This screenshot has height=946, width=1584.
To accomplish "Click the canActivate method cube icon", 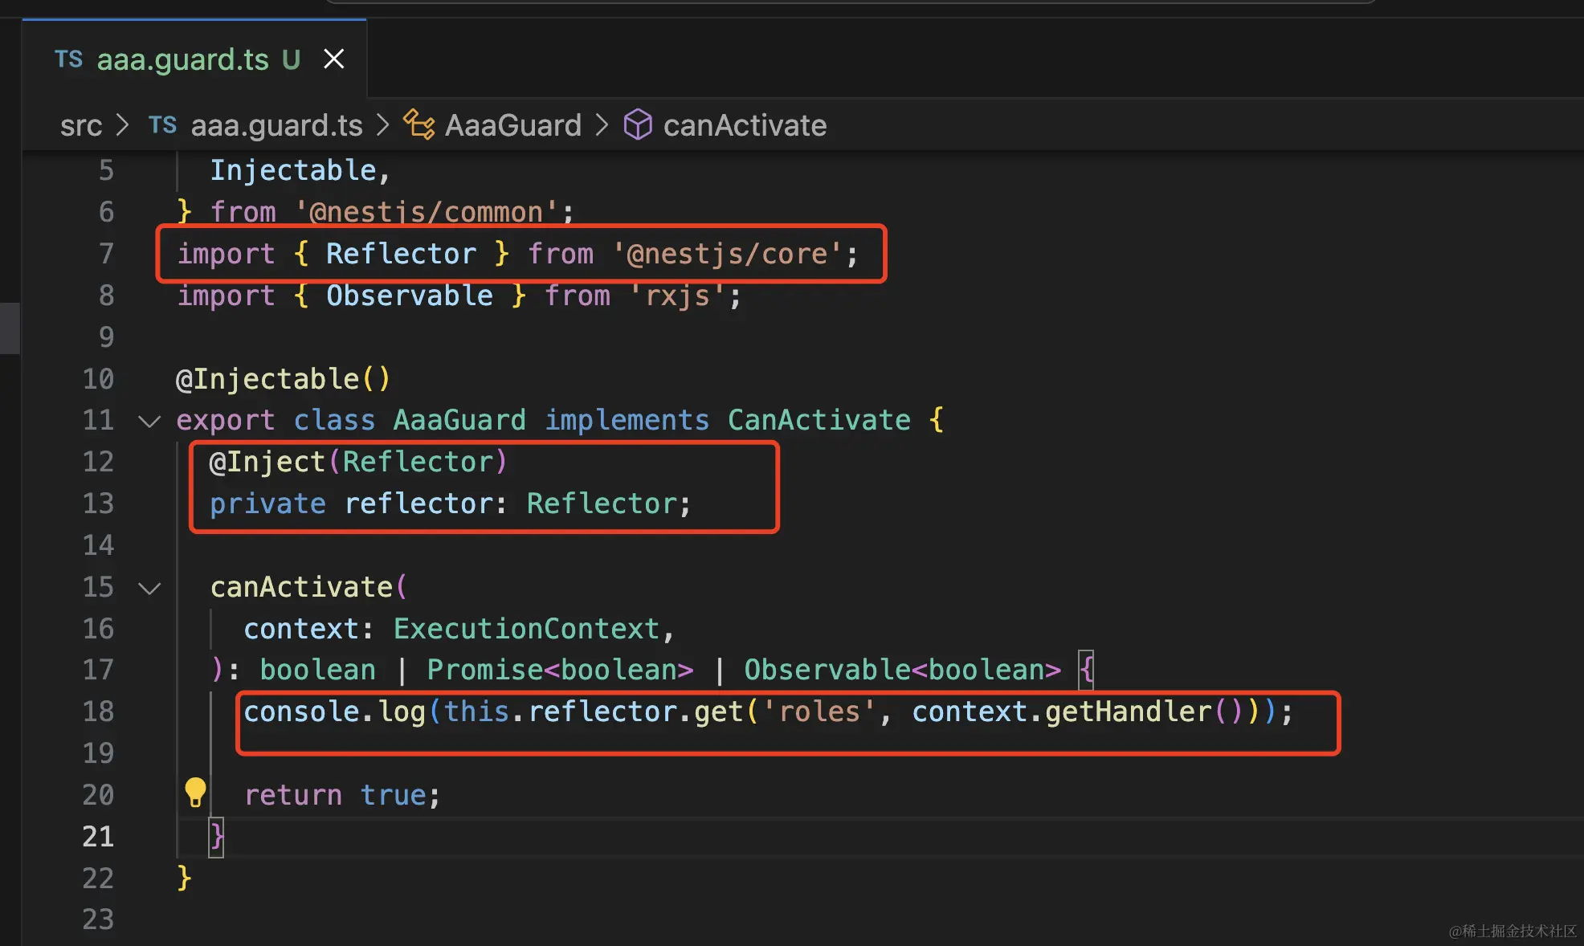I will [x=638, y=125].
